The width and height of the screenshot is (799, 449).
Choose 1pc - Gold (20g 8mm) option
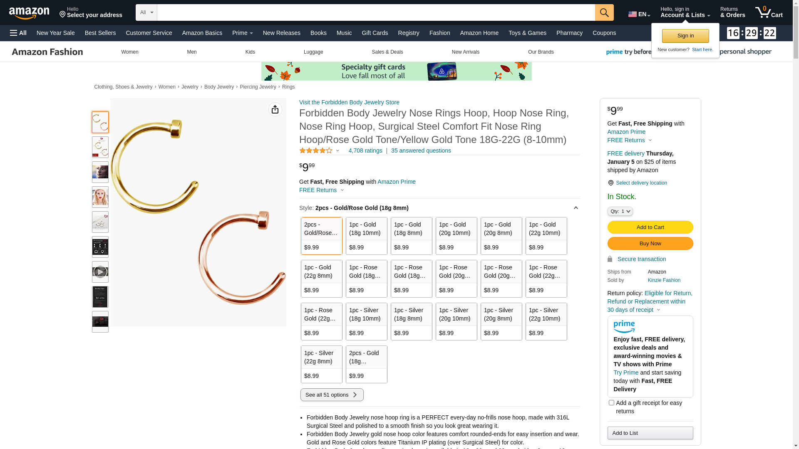click(501, 236)
